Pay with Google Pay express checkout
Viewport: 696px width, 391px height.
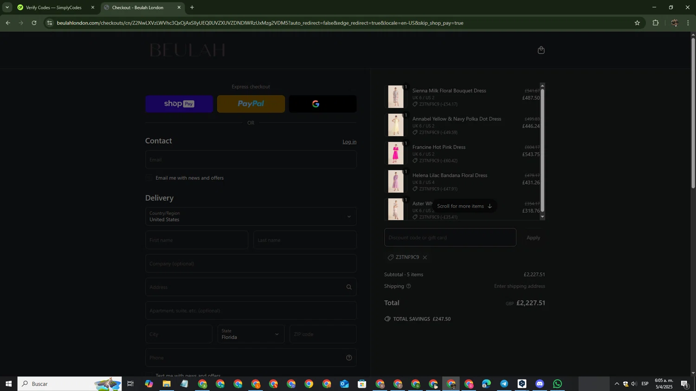tap(323, 104)
